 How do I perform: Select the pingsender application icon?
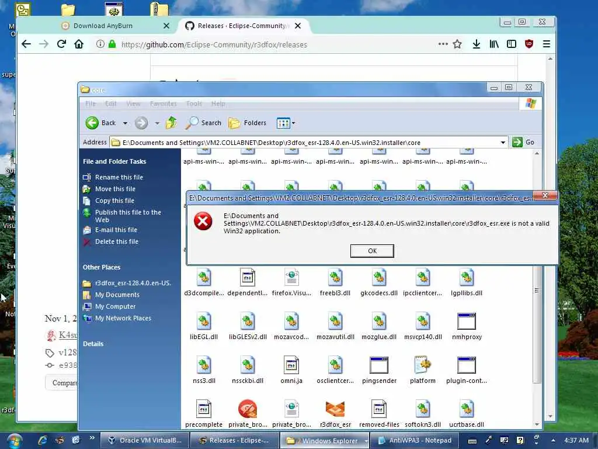click(x=379, y=365)
